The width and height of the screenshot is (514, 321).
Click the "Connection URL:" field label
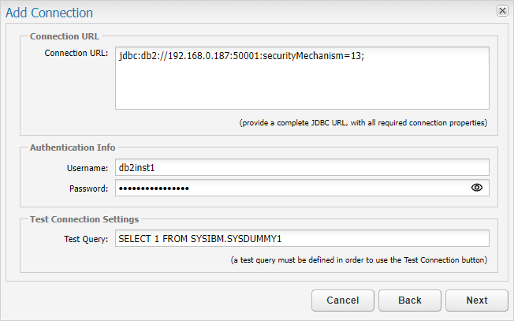[x=76, y=53]
